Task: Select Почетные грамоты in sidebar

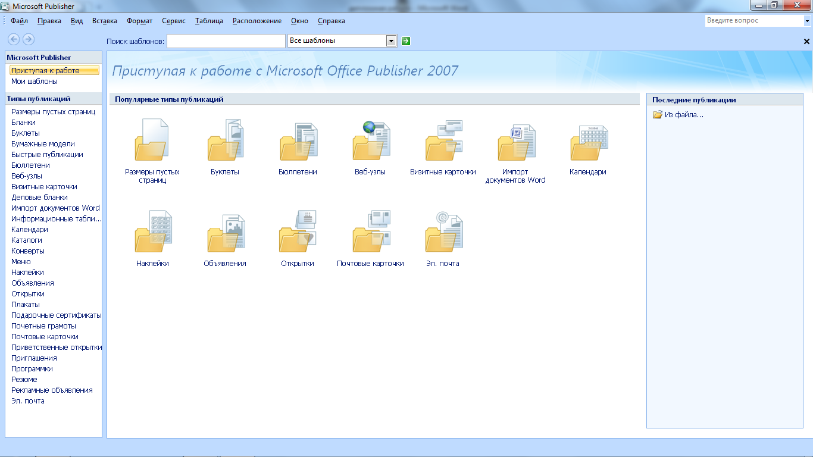Action: click(43, 326)
